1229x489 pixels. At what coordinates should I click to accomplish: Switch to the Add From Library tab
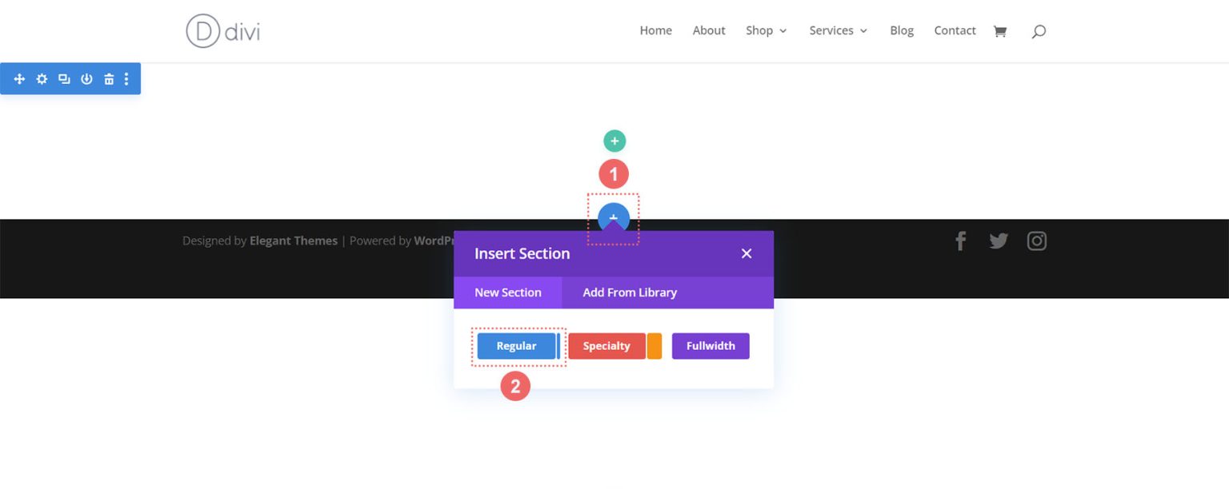tap(629, 292)
